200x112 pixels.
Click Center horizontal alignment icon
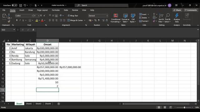pyautogui.click(x=53, y=20)
